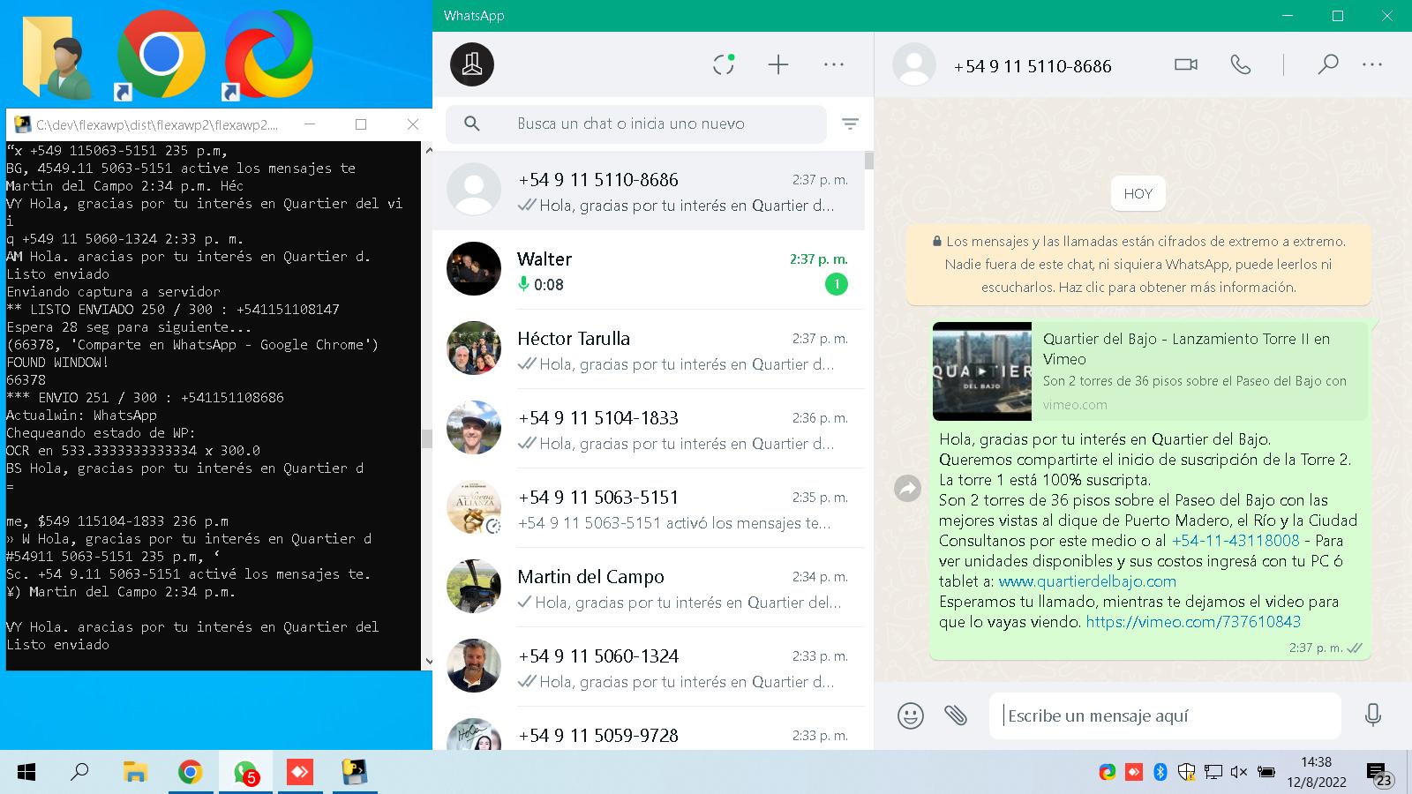Screen dimensions: 1412x794
Task: Open chat +54 9 11 5110-8686 in list
Action: pos(649,191)
